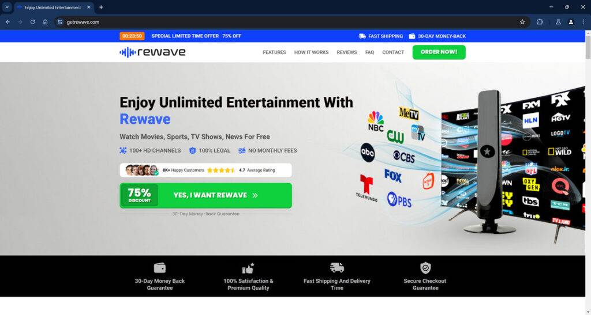Viewport: 591px width, 315px height.
Task: Click the page vertical scrollbar thumb
Action: click(588, 48)
